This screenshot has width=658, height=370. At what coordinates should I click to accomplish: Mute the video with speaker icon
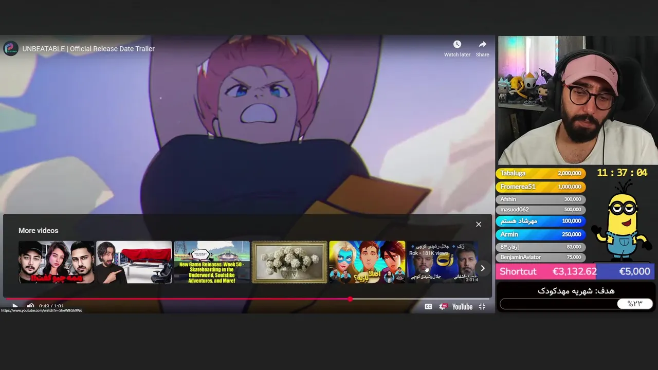30,307
